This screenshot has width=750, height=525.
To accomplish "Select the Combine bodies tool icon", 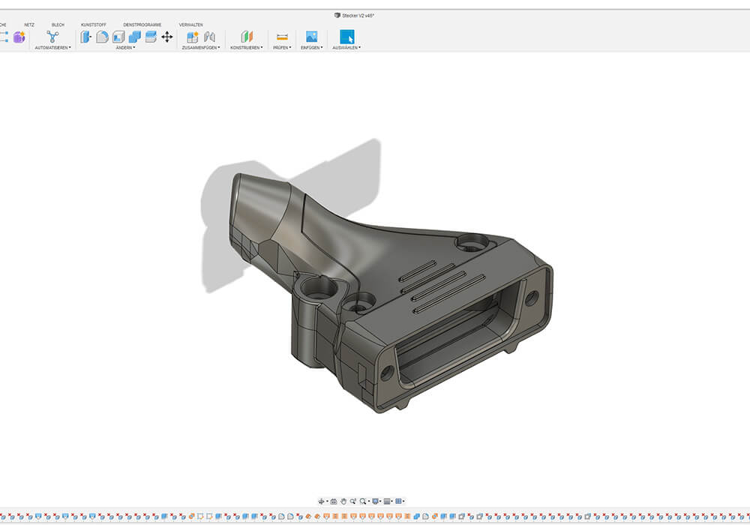I will click(x=134, y=37).
